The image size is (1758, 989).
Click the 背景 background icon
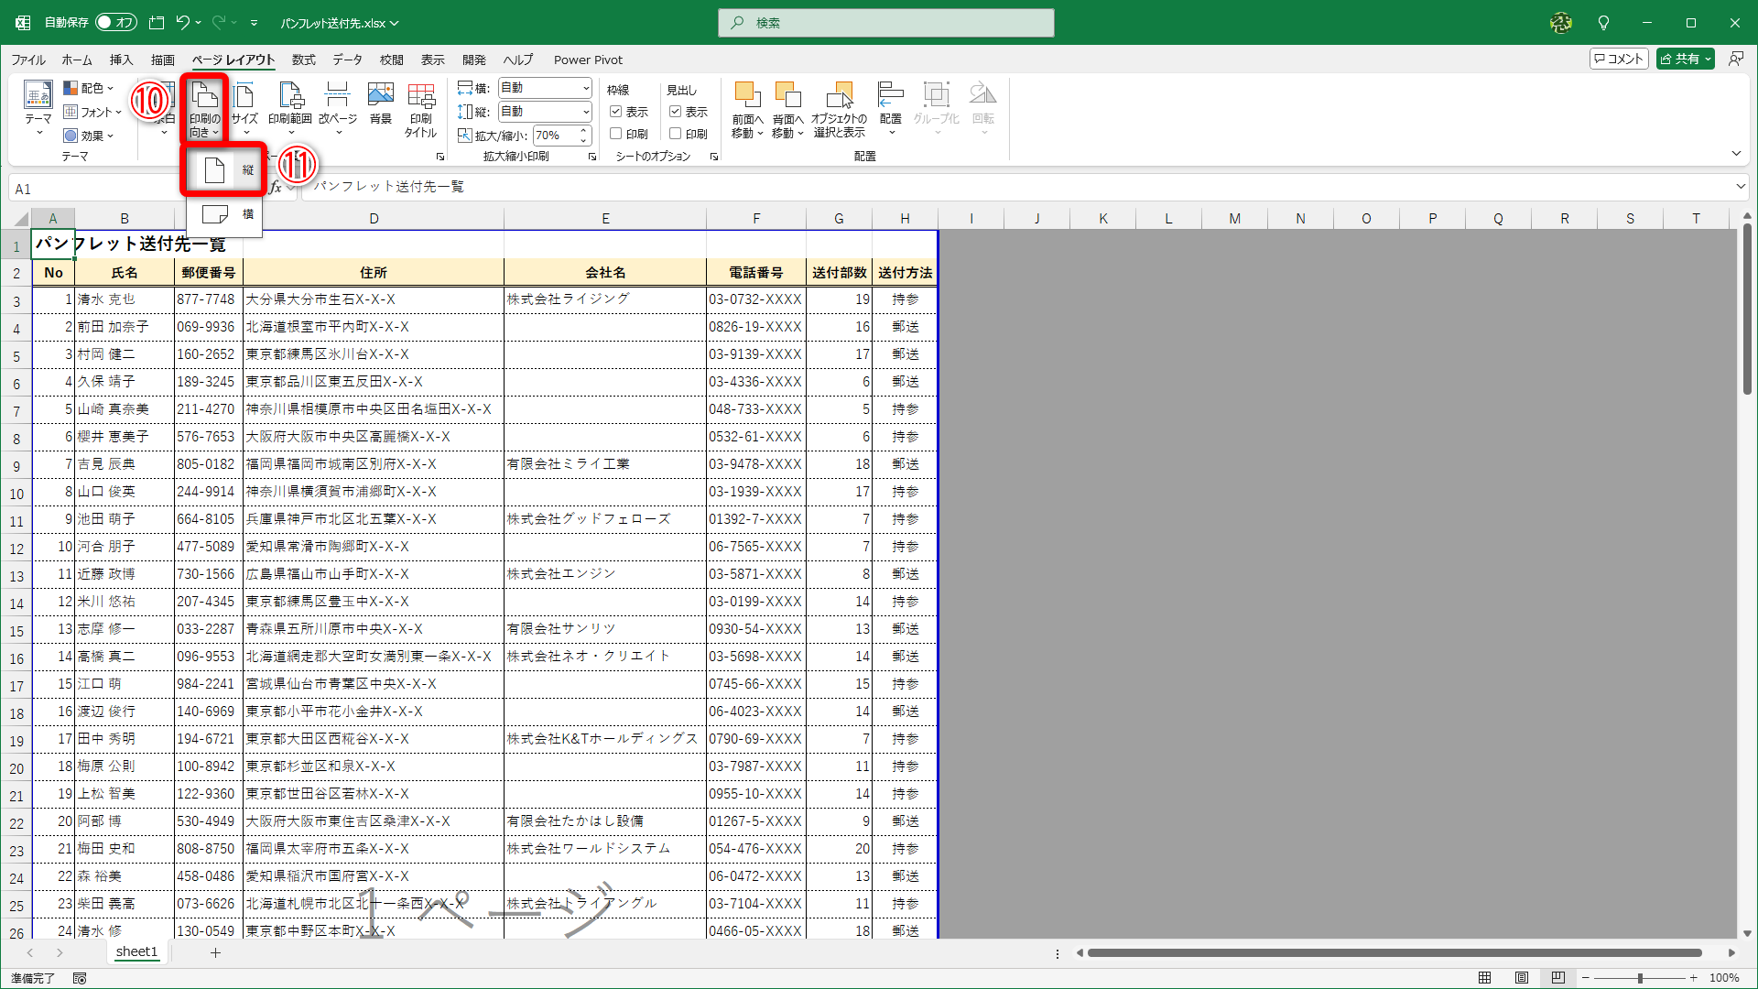380,96
